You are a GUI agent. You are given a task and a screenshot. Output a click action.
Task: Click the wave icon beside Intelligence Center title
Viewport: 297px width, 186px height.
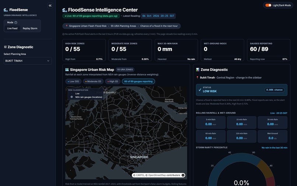pyautogui.click(x=64, y=10)
